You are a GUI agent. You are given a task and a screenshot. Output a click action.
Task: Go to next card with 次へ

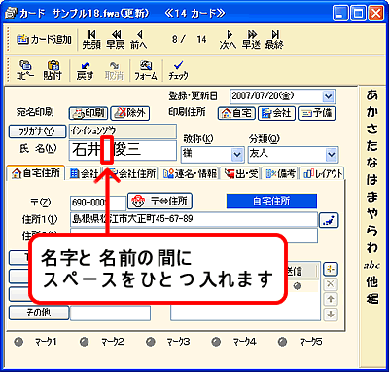[x=228, y=40]
